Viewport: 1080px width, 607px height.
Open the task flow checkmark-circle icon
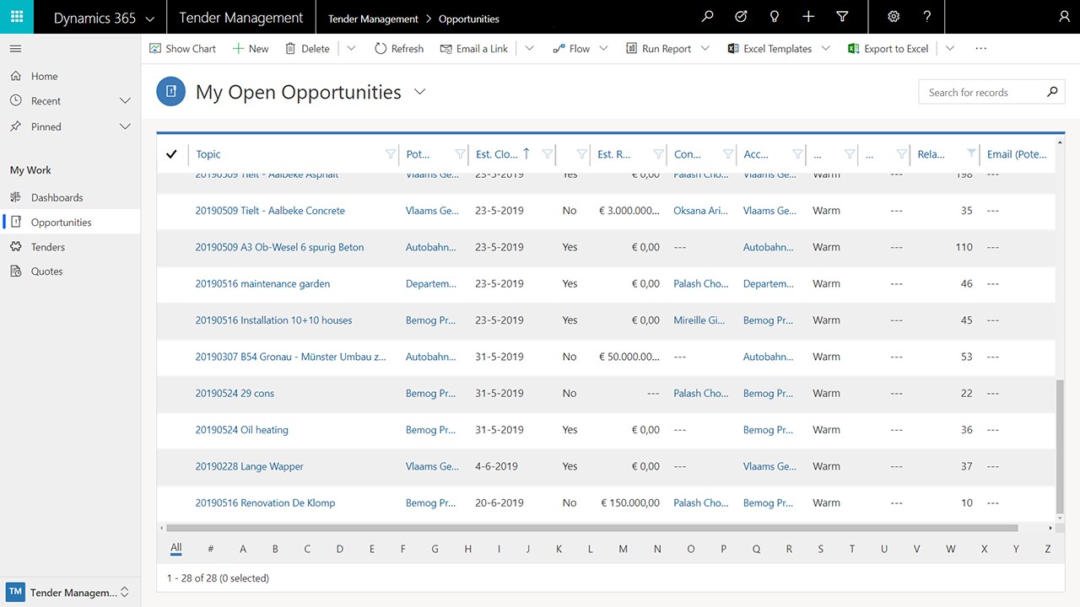[741, 17]
